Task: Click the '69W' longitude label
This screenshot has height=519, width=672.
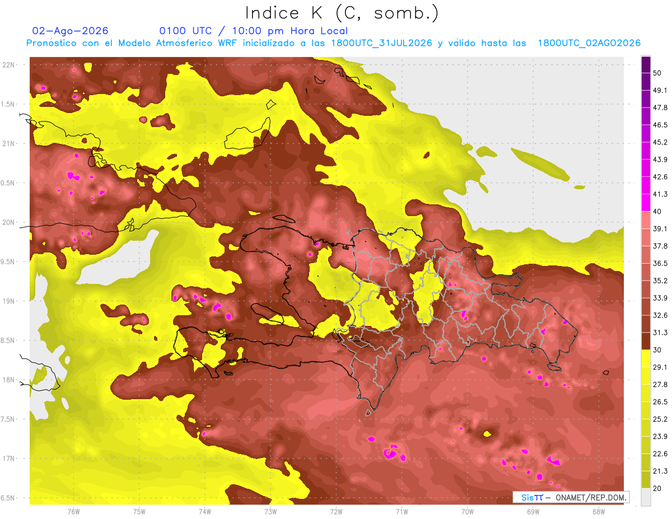Action: click(x=533, y=511)
